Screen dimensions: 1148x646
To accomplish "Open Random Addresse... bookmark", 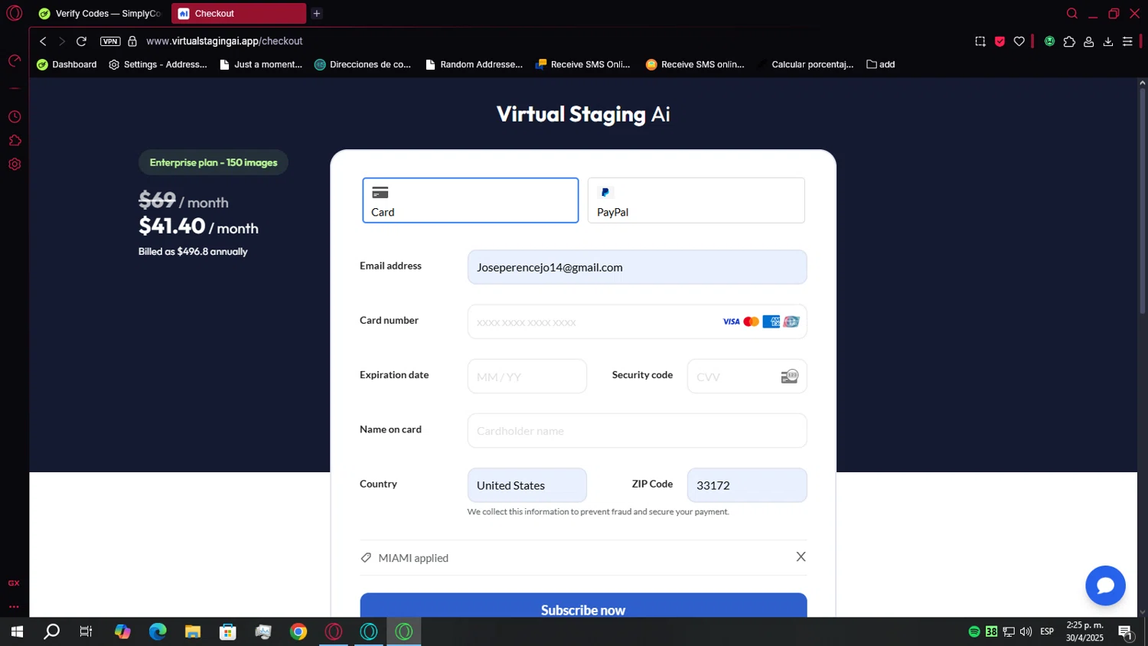I will pos(474,64).
